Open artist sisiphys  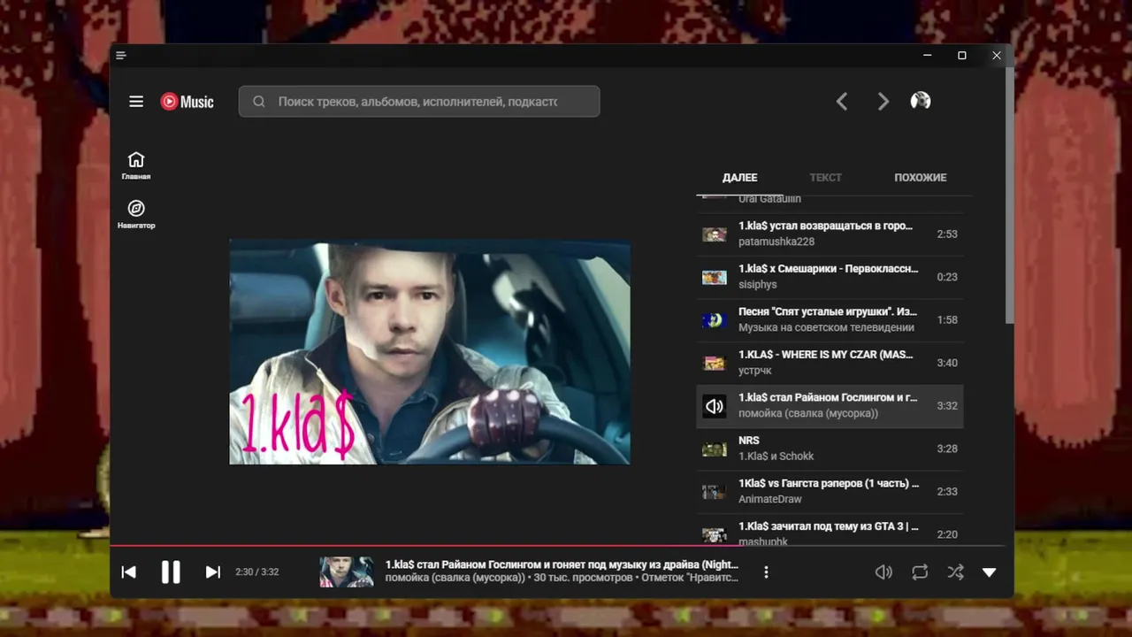coord(758,284)
